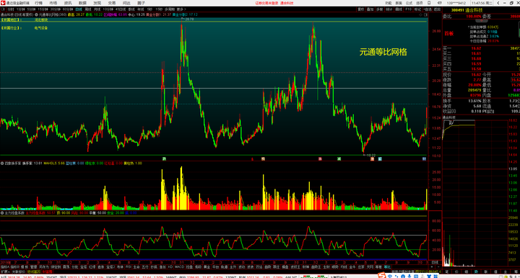Image resolution: width=520 pixels, height=278 pixels.
Task: Select the 等比 indicator tab
Action: click(387, 266)
